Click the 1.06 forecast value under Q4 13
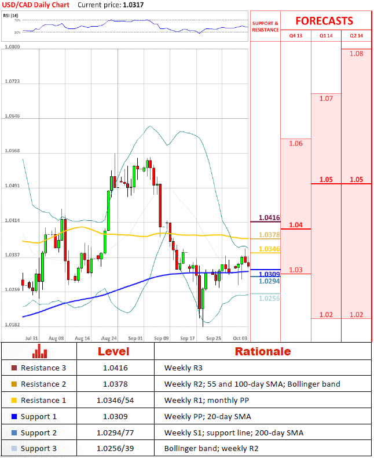374x458 pixels. [295, 144]
